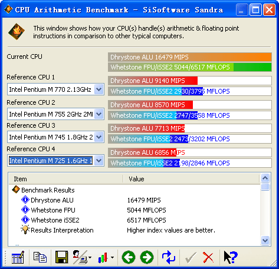Click the Reference CPU 4 label
The width and height of the screenshot is (279, 269).
pos(31,149)
